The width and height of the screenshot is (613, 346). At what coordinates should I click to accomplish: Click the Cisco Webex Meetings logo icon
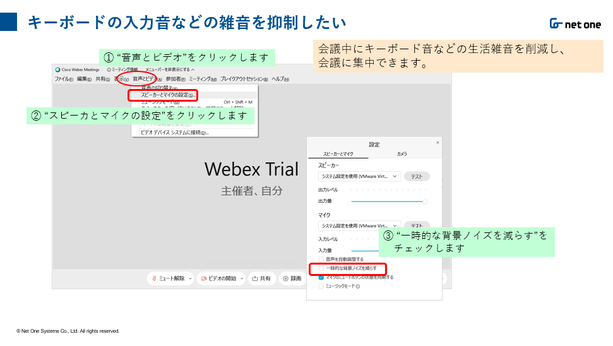click(x=57, y=69)
